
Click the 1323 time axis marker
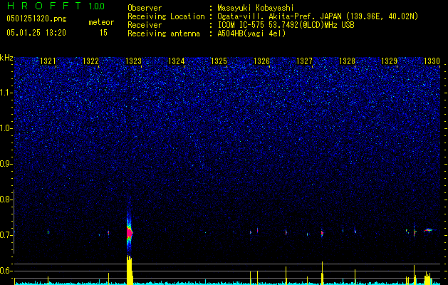[x=133, y=61]
